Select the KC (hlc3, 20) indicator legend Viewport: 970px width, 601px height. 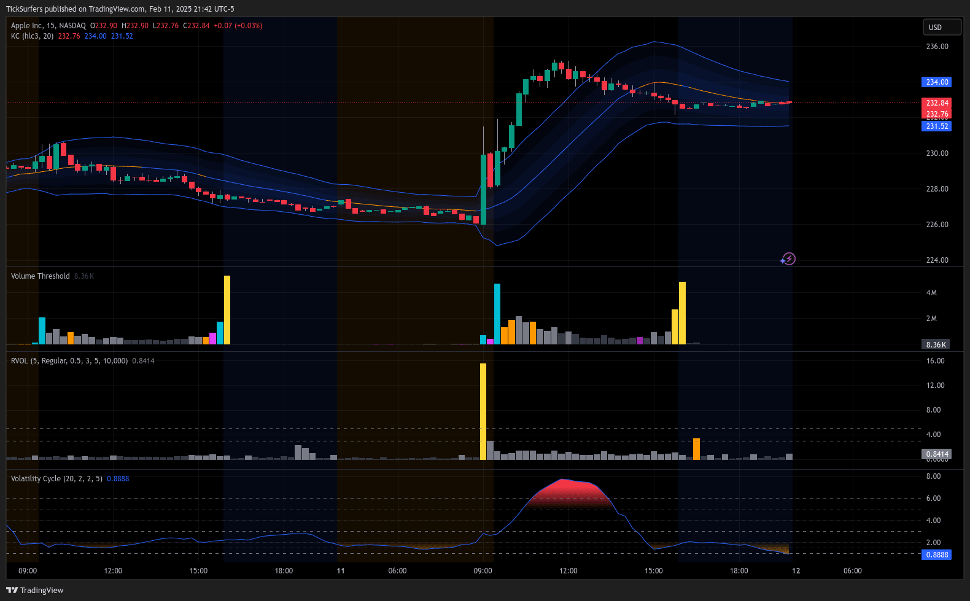coord(32,36)
